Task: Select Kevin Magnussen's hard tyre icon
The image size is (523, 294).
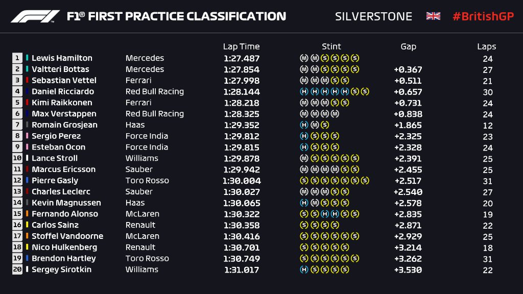Action: (303, 203)
